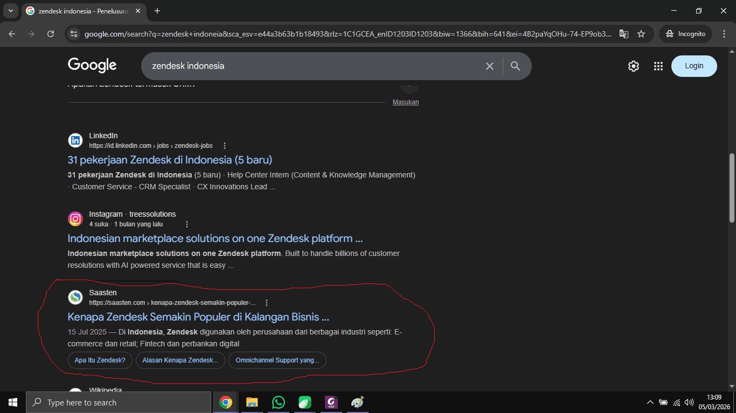Open more options for the Instagram result
This screenshot has width=736, height=413.
pyautogui.click(x=187, y=224)
